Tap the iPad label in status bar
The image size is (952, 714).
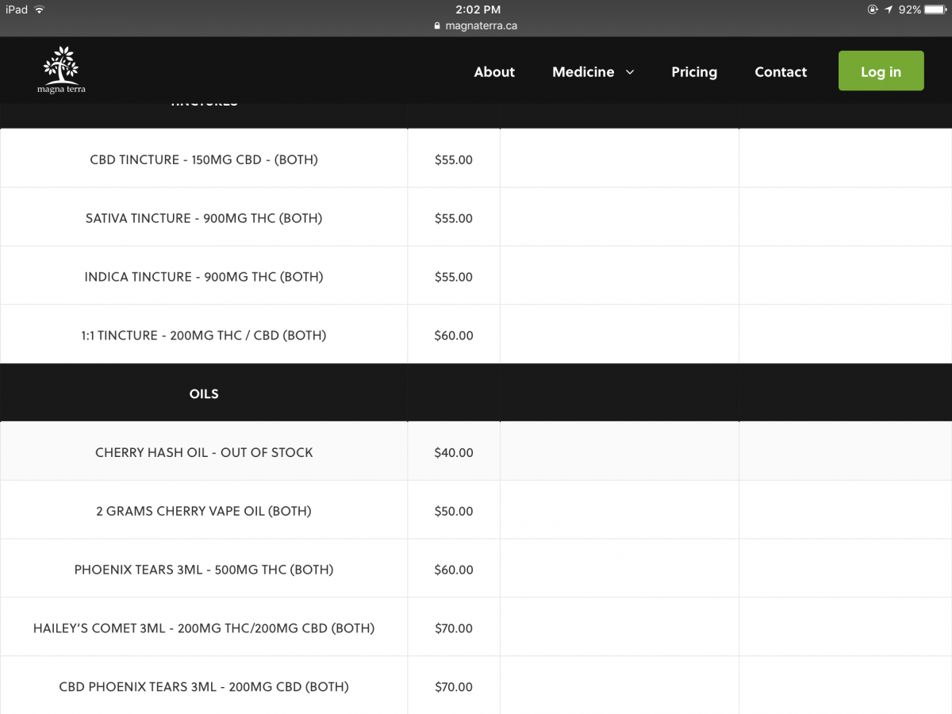[17, 10]
